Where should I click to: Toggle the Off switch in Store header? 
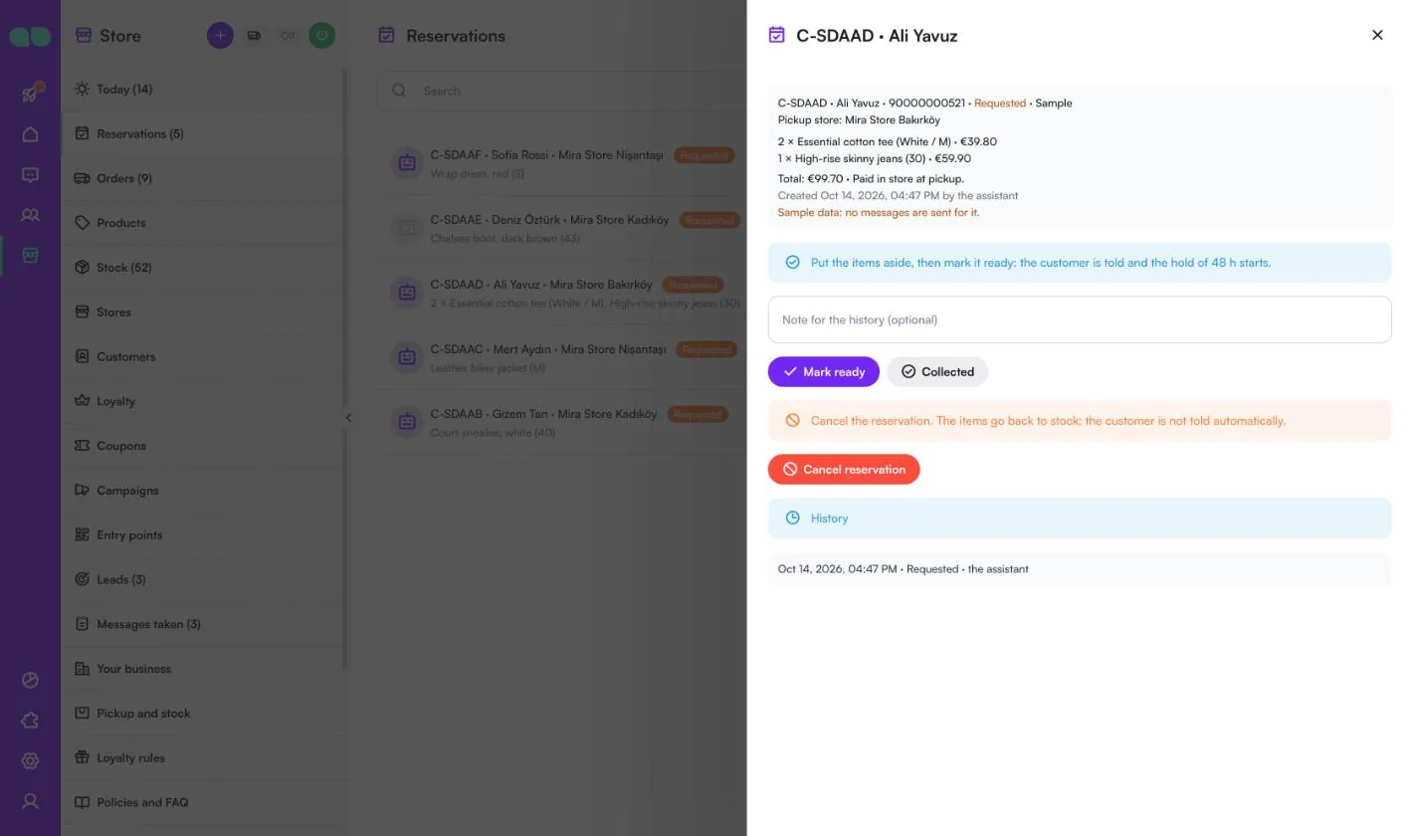288,35
